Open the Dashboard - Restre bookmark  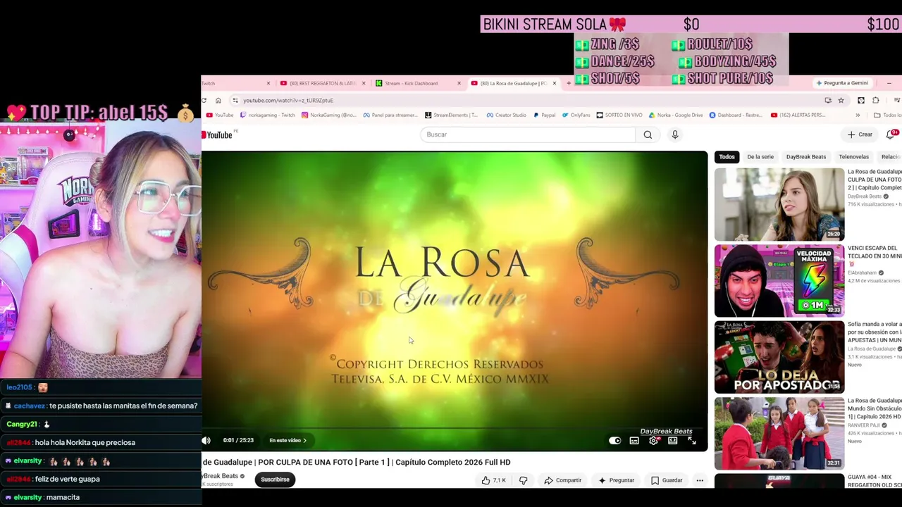736,115
